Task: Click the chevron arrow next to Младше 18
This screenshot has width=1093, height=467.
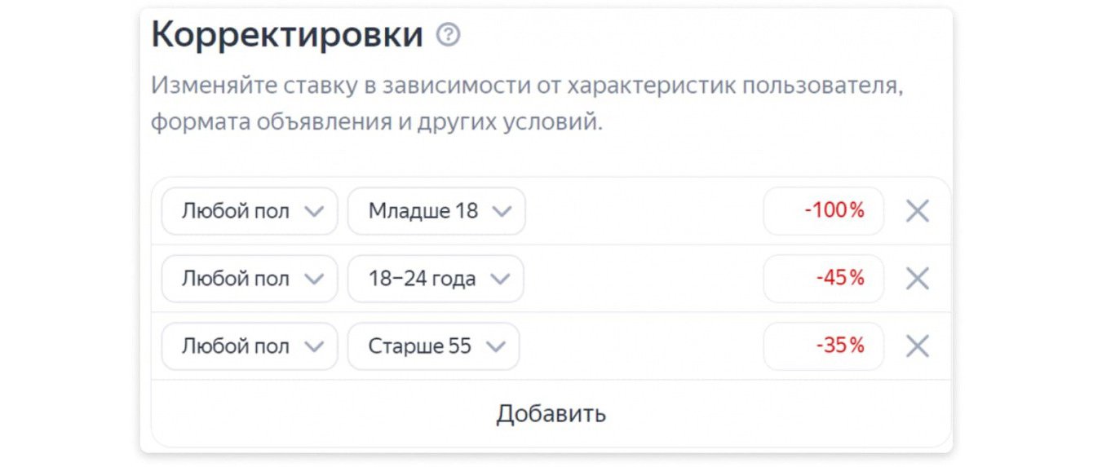Action: [x=502, y=212]
